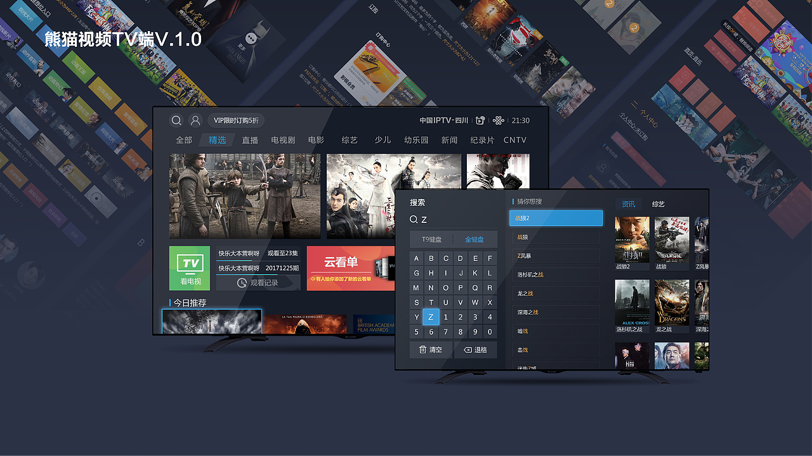Image resolution: width=812 pixels, height=456 pixels.
Task: Tap the F key on keyboard
Action: [x=490, y=258]
